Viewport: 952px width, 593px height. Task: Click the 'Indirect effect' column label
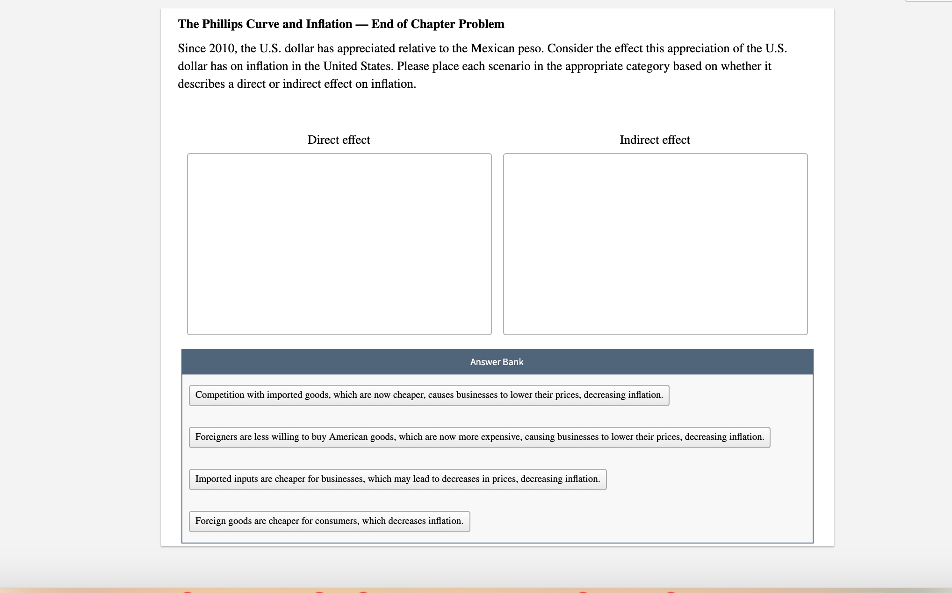tap(655, 140)
